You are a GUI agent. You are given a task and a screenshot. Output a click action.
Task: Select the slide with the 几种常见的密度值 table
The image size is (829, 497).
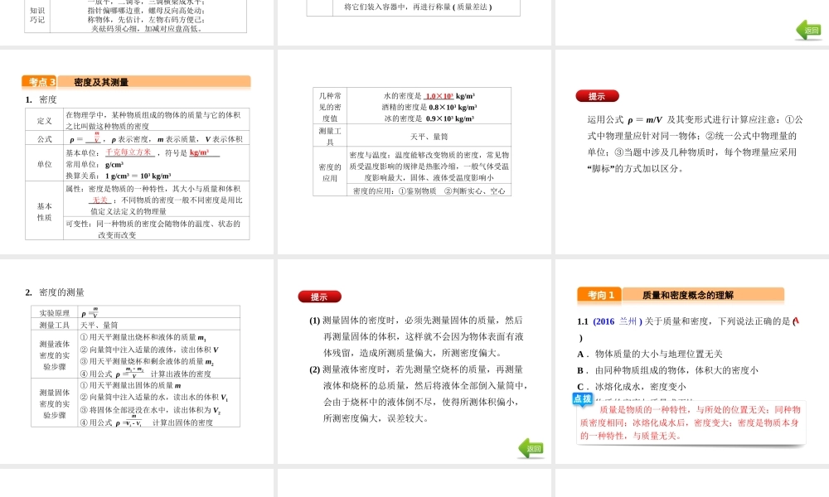click(x=414, y=152)
